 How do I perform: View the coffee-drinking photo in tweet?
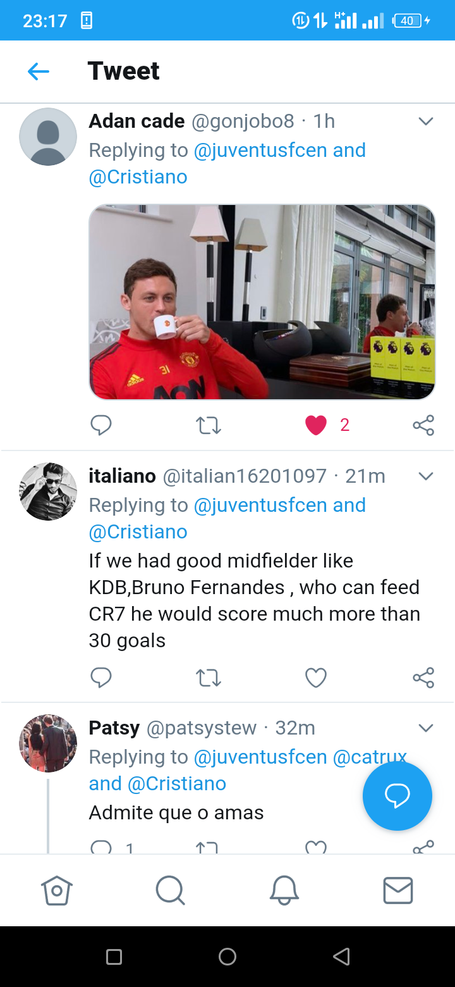262,302
